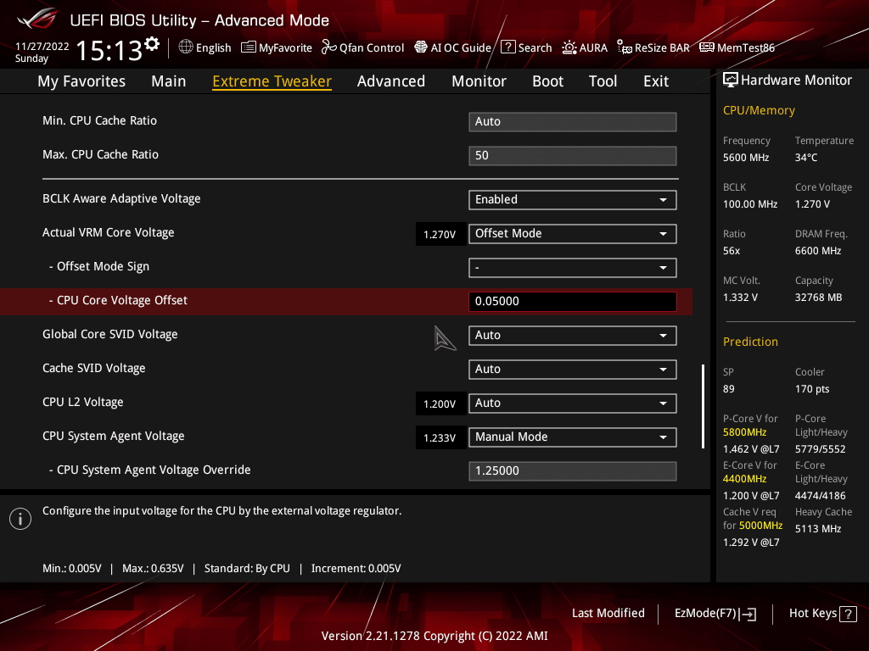The height and width of the screenshot is (651, 869).
Task: Go to the Exit tab
Action: [x=656, y=81]
